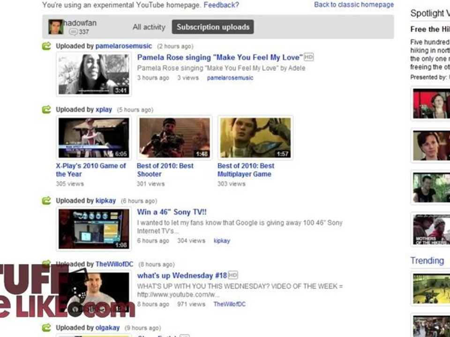Open the first Spotlight sidebar video thumbnail

click(x=431, y=103)
